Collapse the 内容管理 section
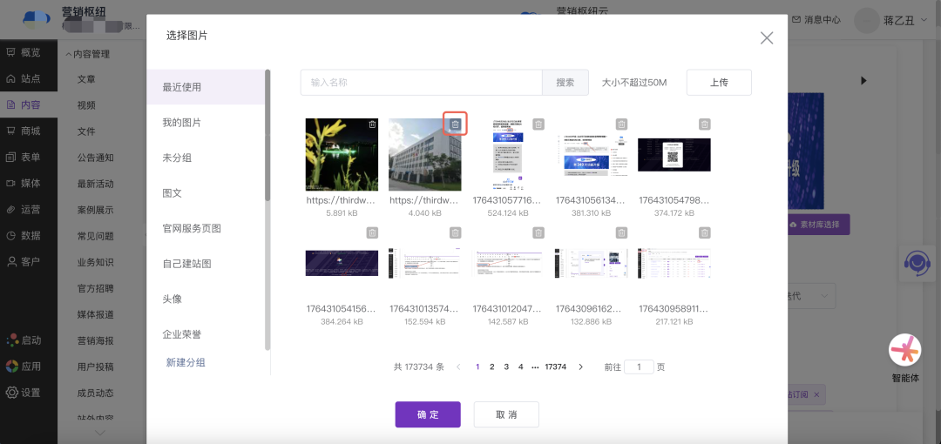Screen dimensions: 941x444 [68, 54]
